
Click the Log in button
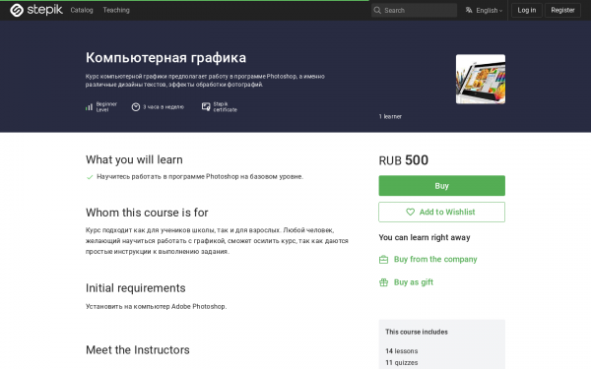pos(527,10)
